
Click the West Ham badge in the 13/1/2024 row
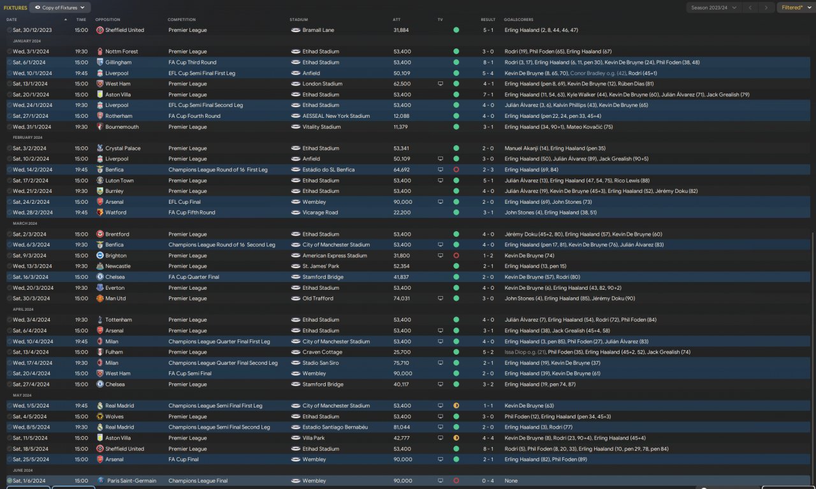pos(100,84)
